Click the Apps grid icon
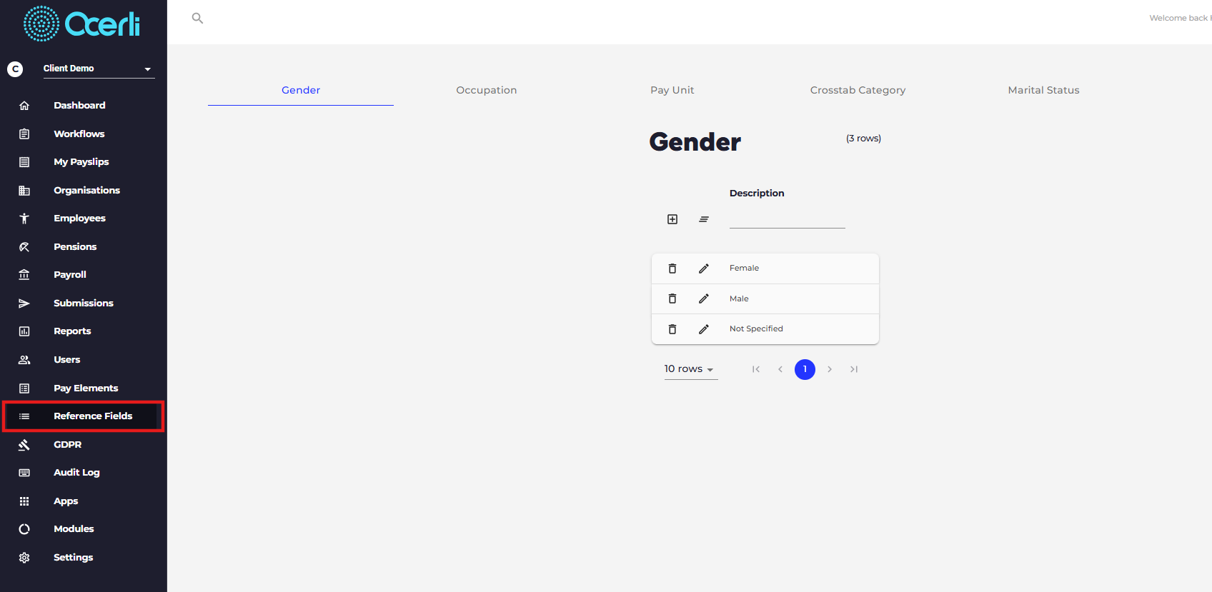This screenshot has width=1212, height=592. (x=24, y=501)
